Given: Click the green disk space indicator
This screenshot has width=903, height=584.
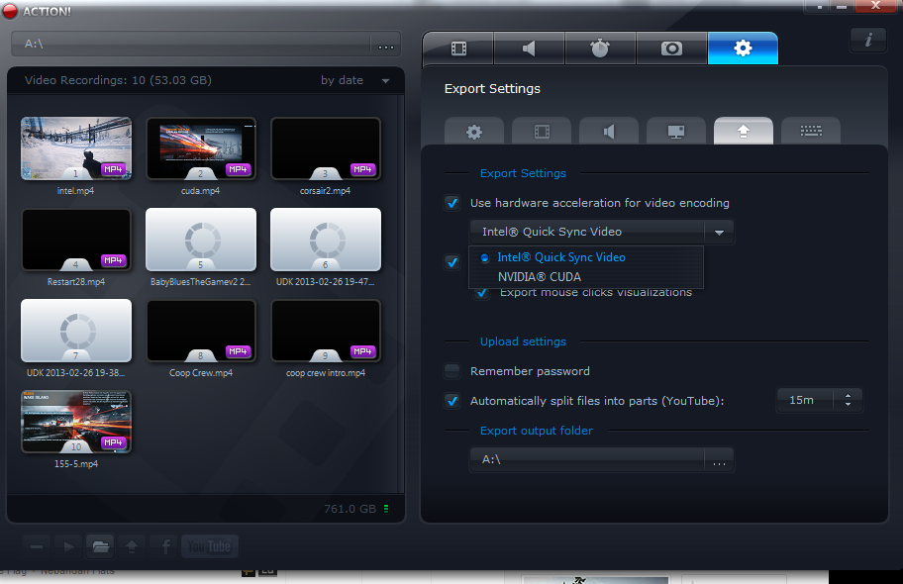Looking at the screenshot, I should coord(386,509).
